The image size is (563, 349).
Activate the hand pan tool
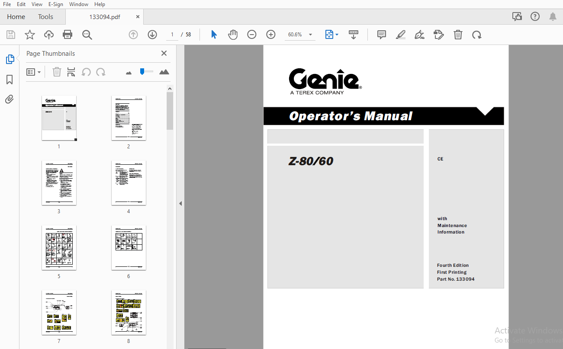point(233,35)
